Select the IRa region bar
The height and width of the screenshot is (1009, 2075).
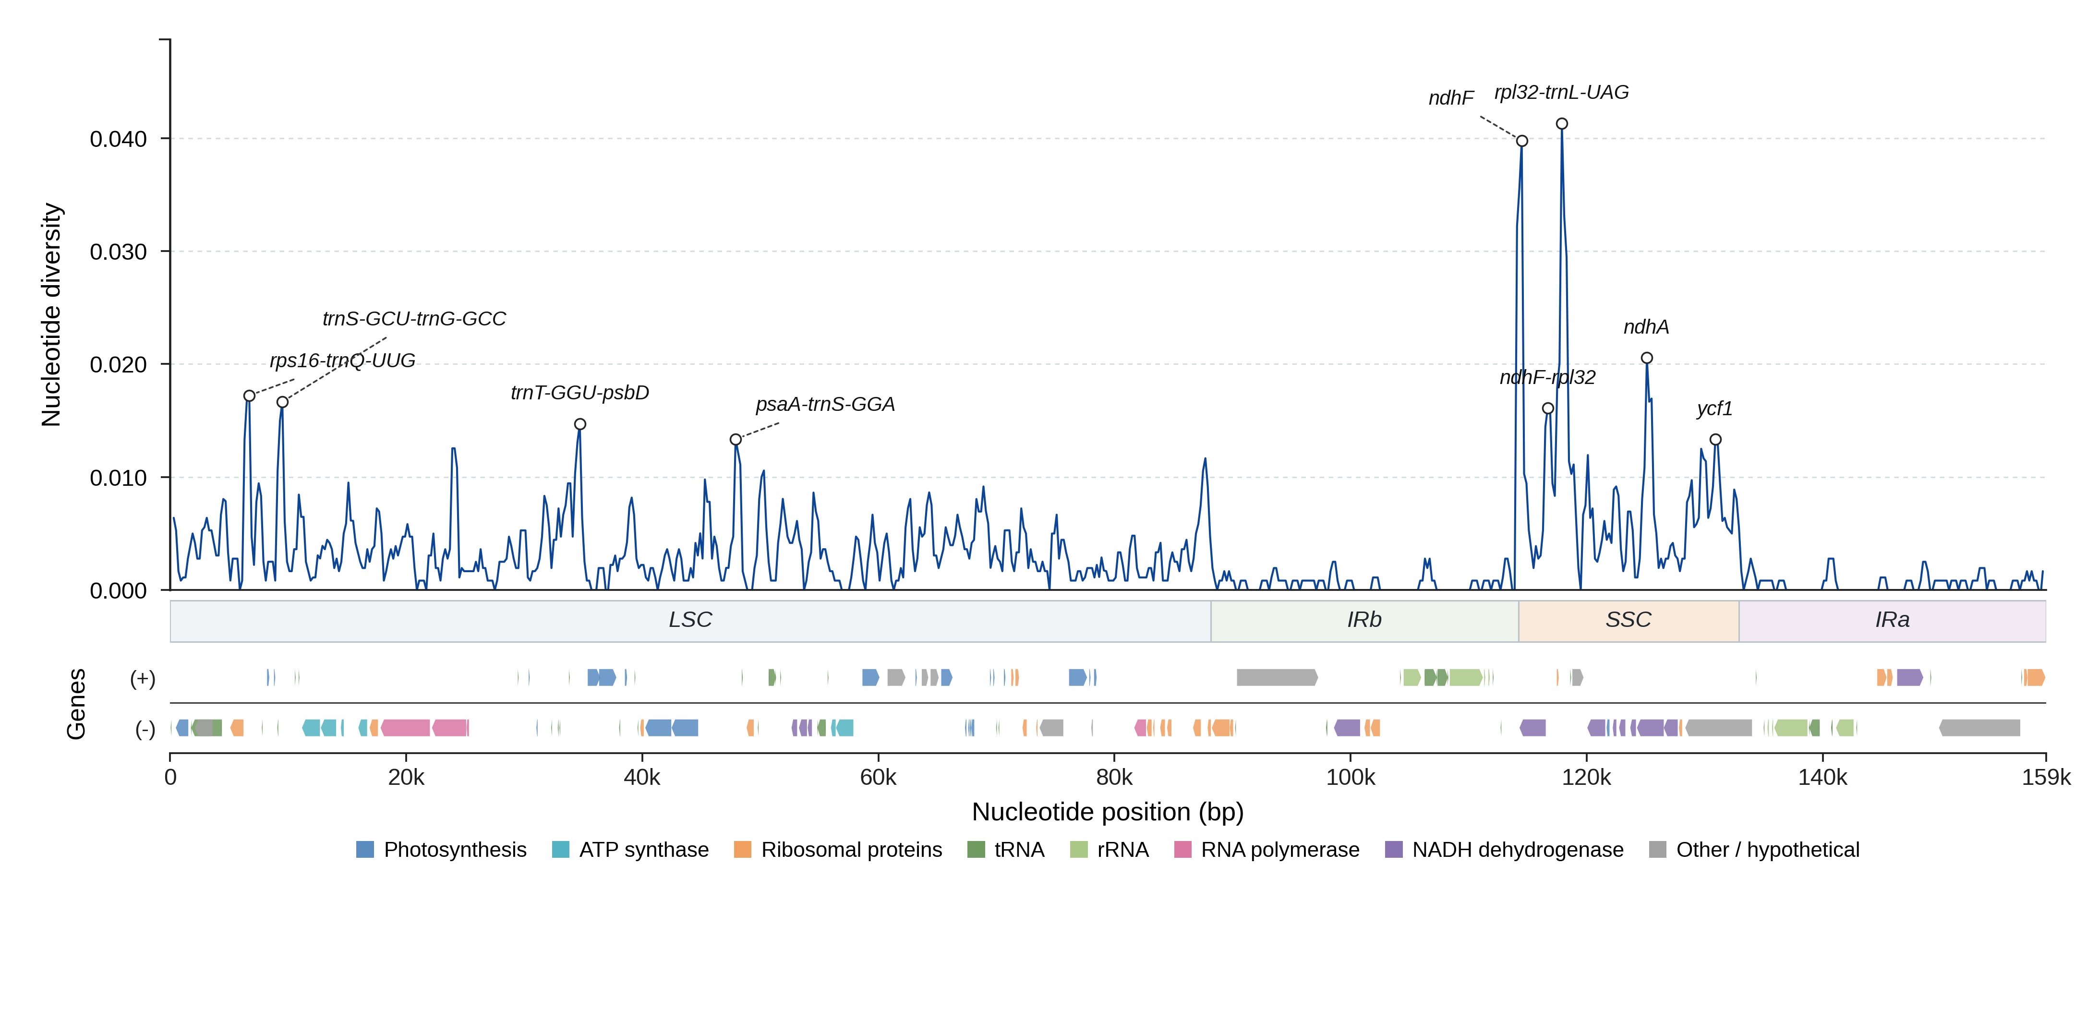pyautogui.click(x=1892, y=621)
